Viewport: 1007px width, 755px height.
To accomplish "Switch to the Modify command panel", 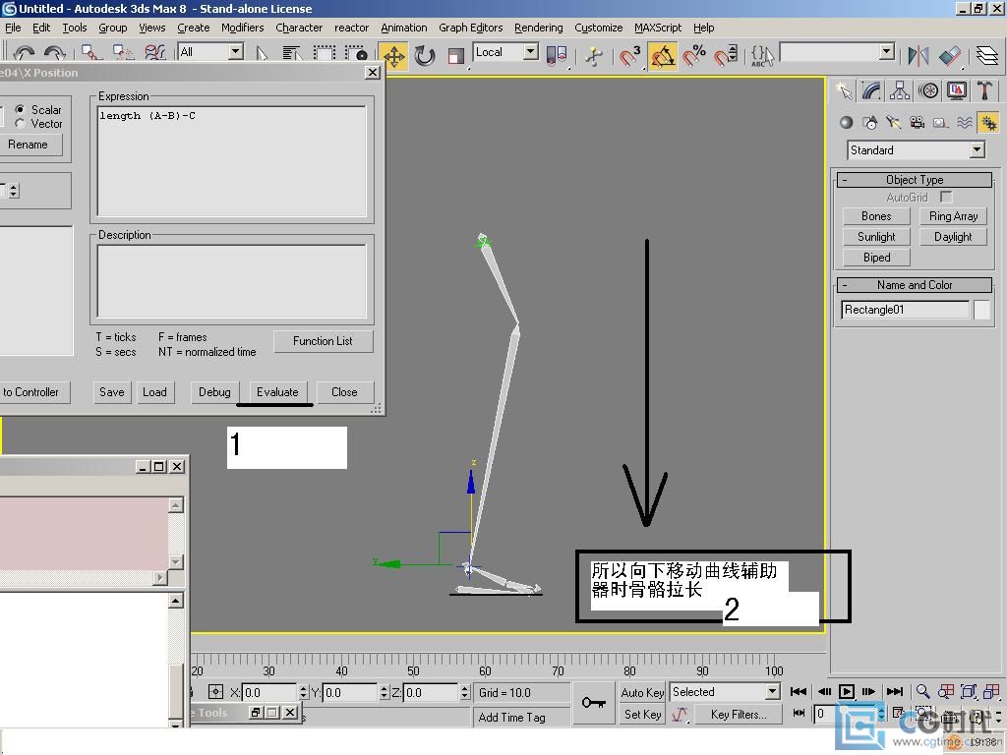I will pyautogui.click(x=871, y=90).
